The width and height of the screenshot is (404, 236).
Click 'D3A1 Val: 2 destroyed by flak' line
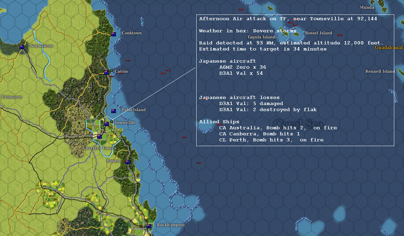(x=268, y=110)
